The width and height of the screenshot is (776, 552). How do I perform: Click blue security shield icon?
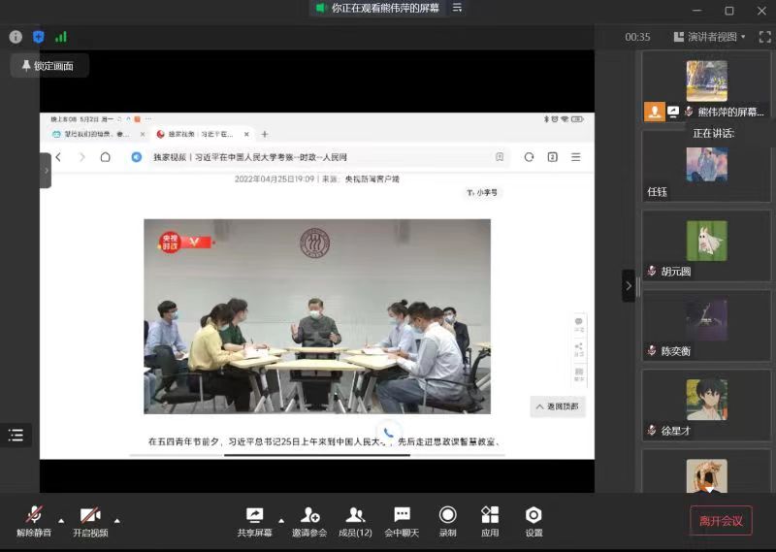[39, 37]
